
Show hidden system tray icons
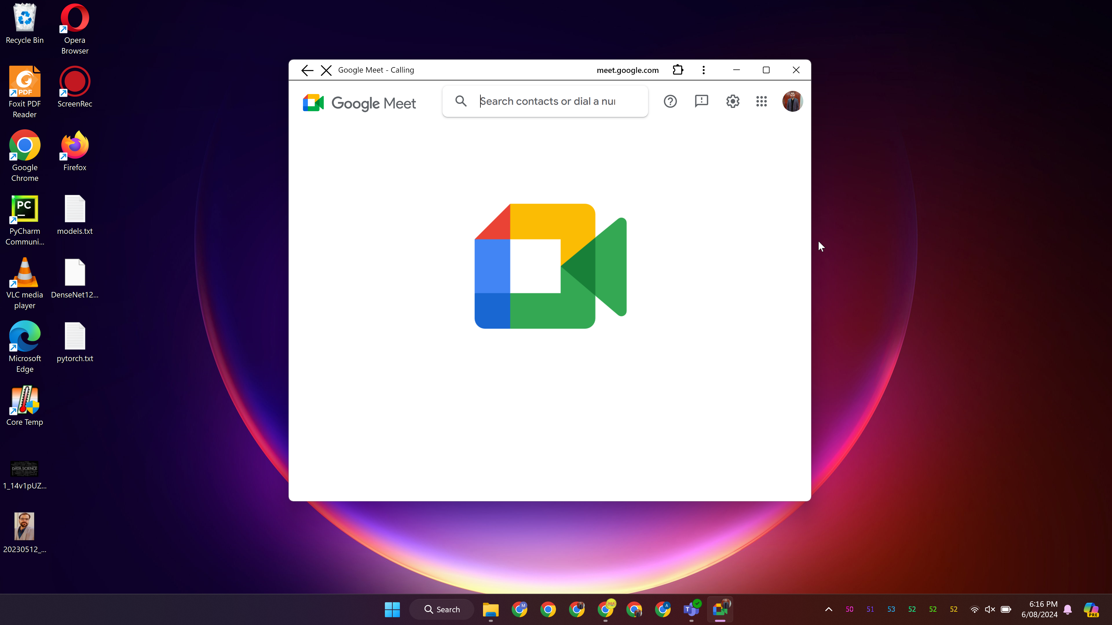(828, 609)
